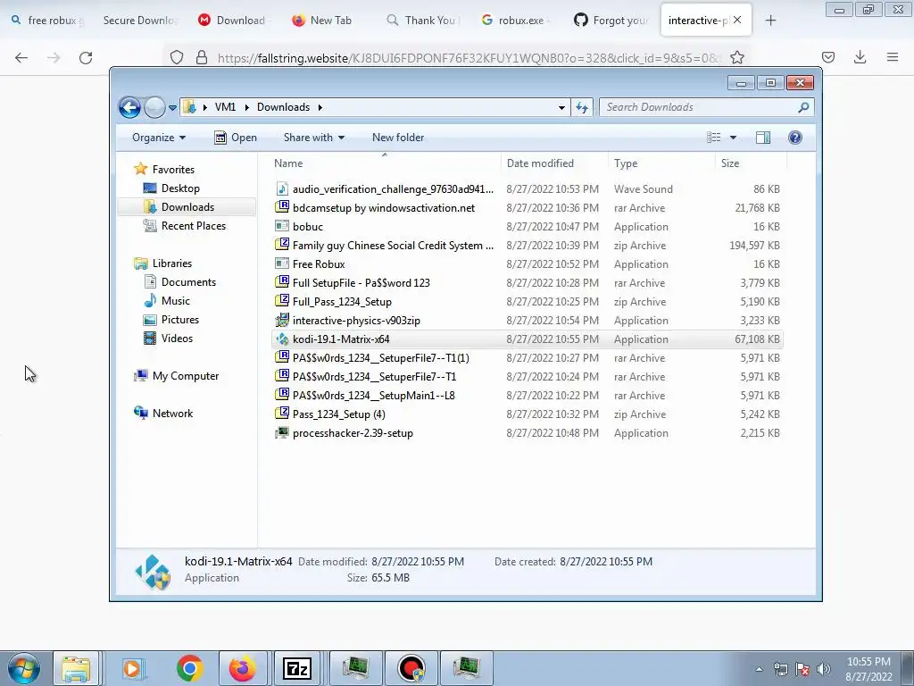The height and width of the screenshot is (686, 914).
Task: Open the Firefox hamburger menu
Action: pos(893,57)
